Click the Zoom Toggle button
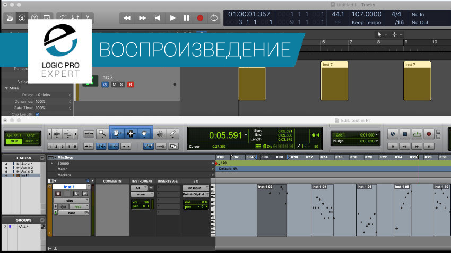The width and height of the screenshot is (451, 253). [89, 134]
